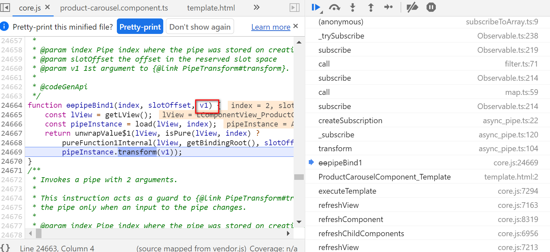The height and width of the screenshot is (252, 550).
Task: Click the Step icon in debugger toolbar
Action: (x=389, y=7)
